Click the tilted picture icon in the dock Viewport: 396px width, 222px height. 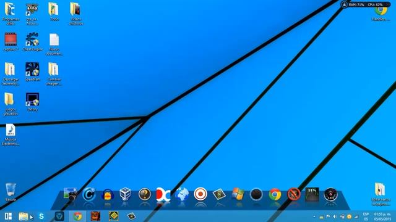pyautogui.click(x=219, y=194)
